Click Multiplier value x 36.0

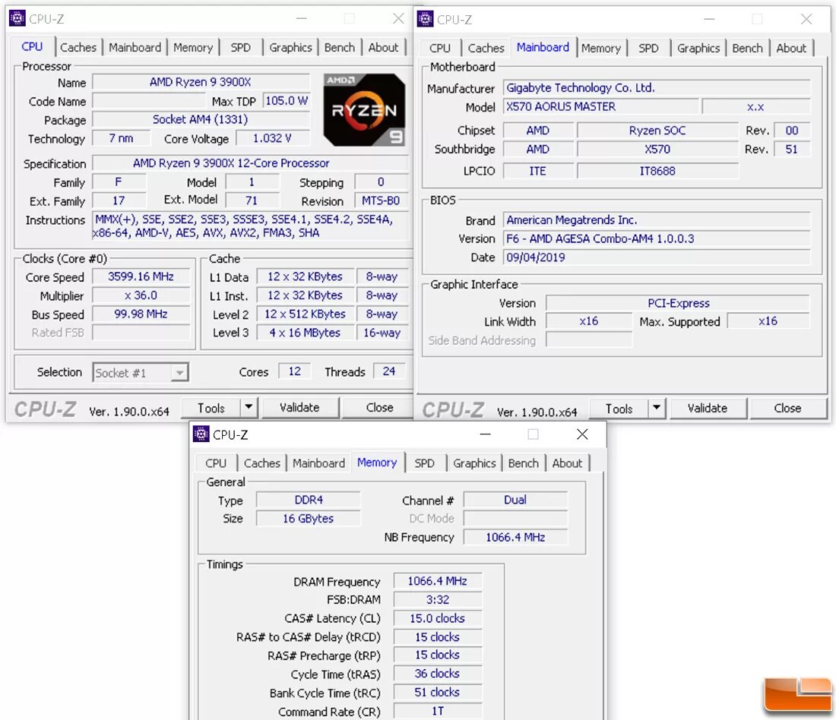[141, 295]
